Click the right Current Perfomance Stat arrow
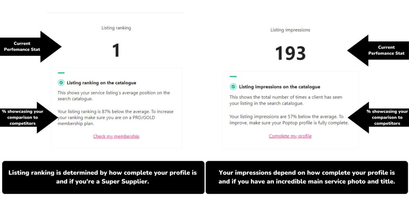Viewport: 409px width, 204px height. click(x=379, y=50)
